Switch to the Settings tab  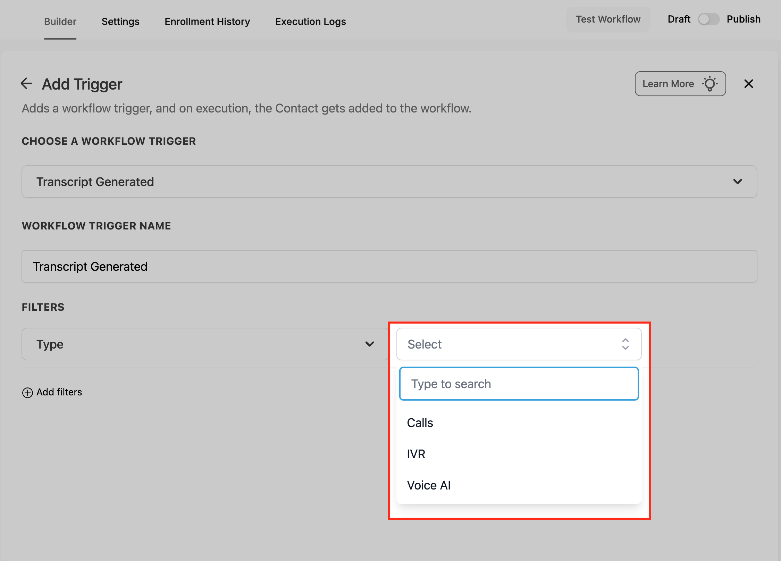click(x=120, y=22)
